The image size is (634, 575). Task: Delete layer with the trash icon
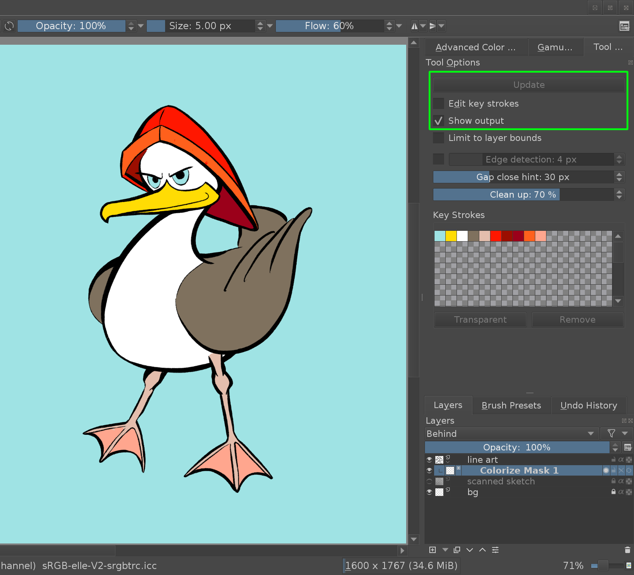click(627, 550)
